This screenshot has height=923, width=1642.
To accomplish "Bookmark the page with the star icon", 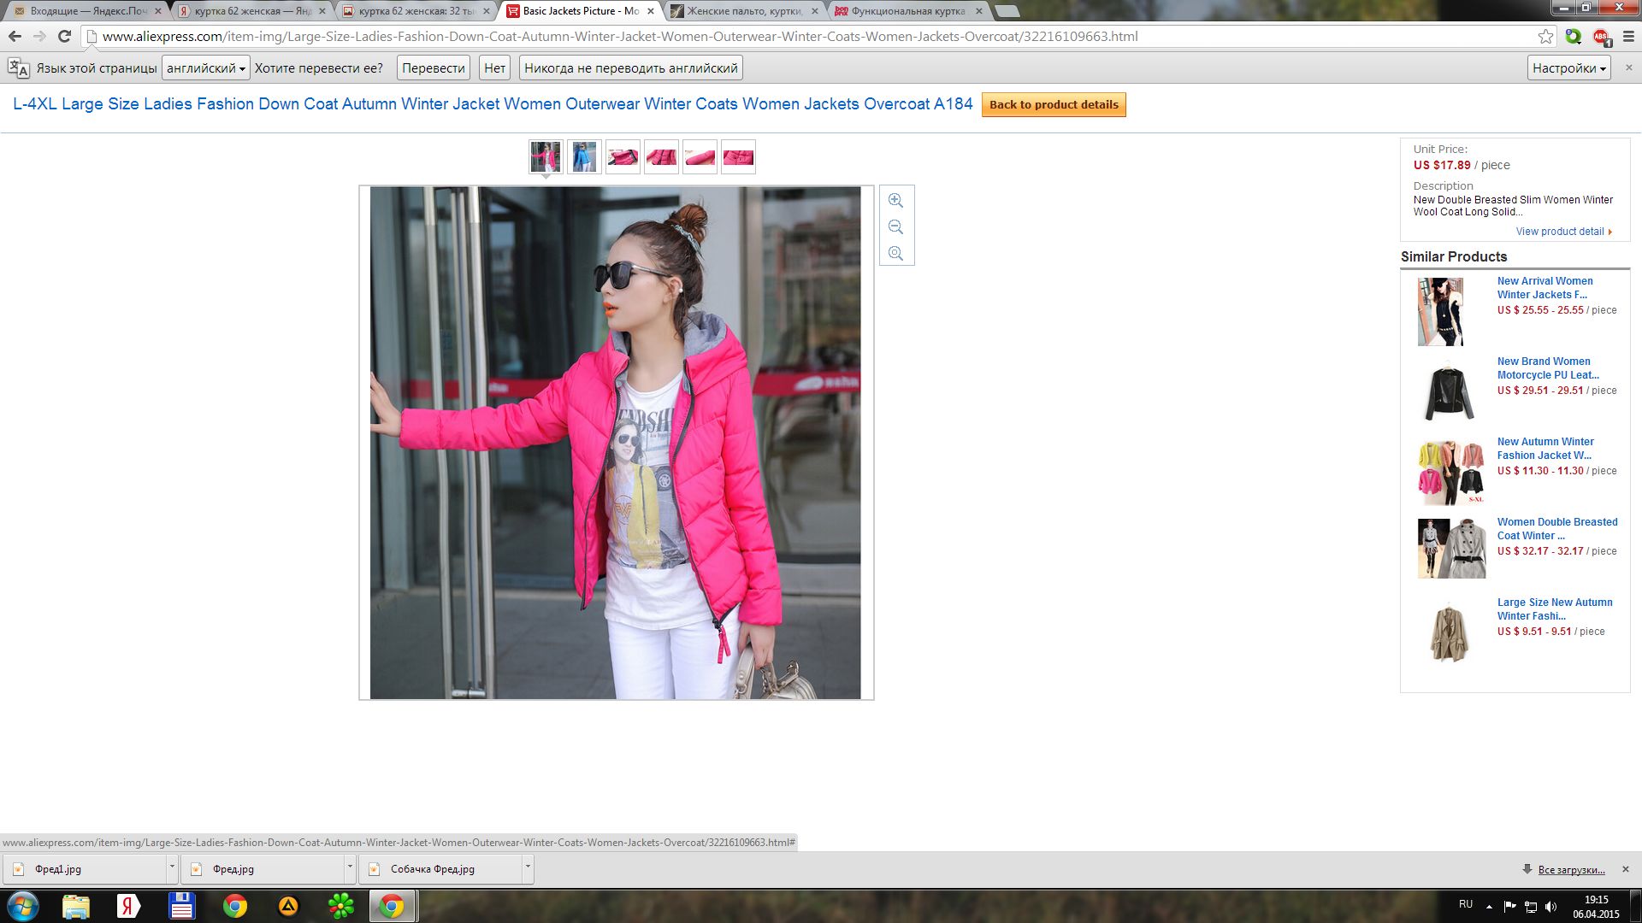I will pyautogui.click(x=1545, y=37).
